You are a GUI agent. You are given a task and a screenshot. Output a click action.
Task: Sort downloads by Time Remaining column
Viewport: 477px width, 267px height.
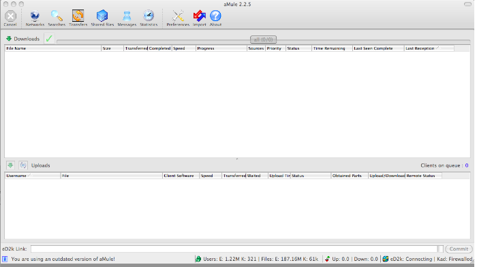pos(333,48)
